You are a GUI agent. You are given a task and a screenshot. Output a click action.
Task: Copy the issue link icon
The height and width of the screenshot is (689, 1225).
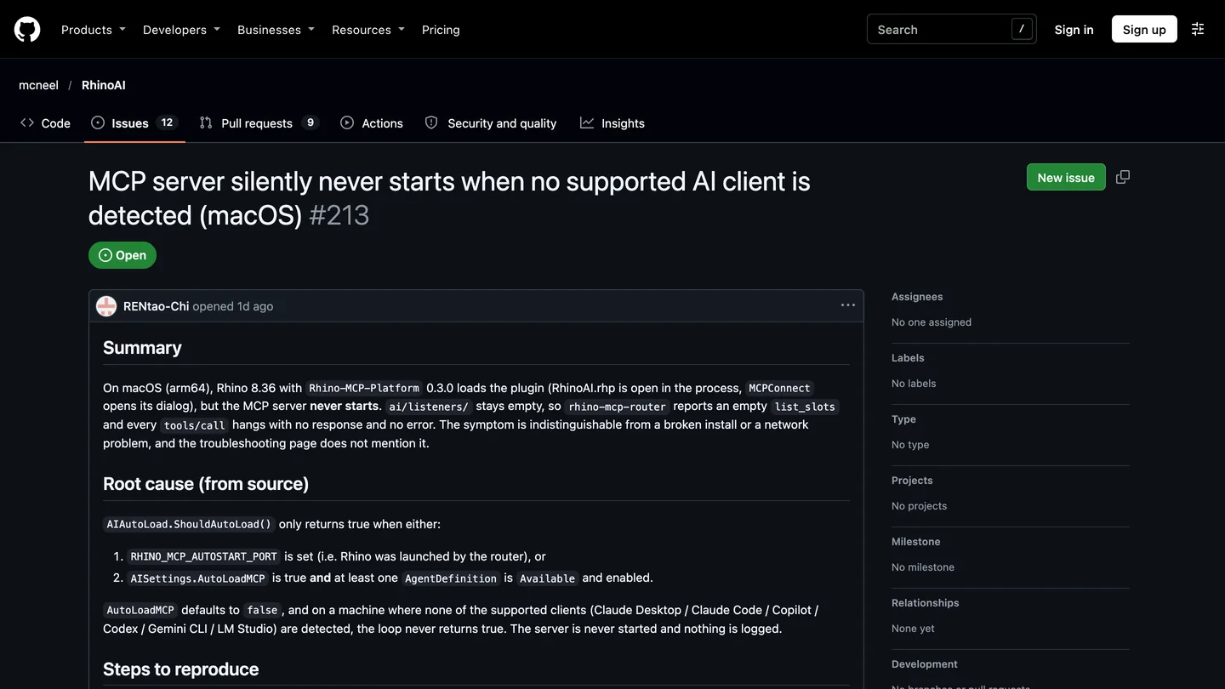(x=1123, y=177)
